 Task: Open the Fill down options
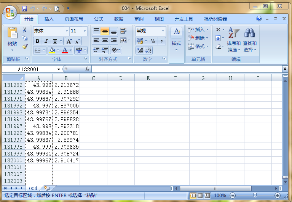pyautogui.click(x=218, y=38)
